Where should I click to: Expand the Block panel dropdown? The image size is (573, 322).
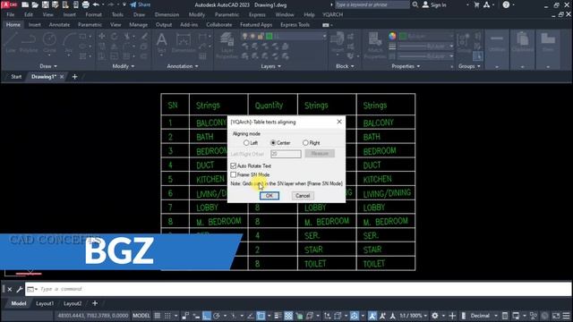(x=345, y=66)
